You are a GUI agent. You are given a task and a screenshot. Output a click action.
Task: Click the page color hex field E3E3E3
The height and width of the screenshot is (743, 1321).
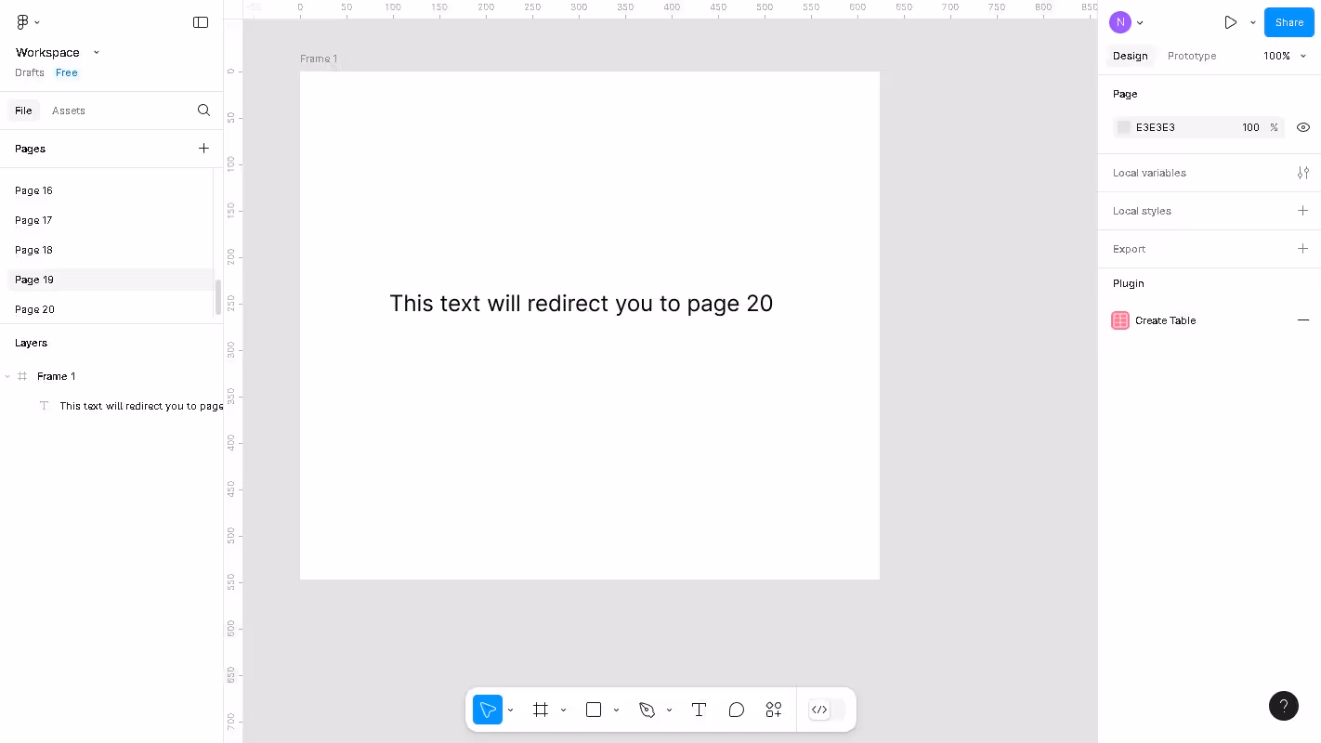(1156, 127)
